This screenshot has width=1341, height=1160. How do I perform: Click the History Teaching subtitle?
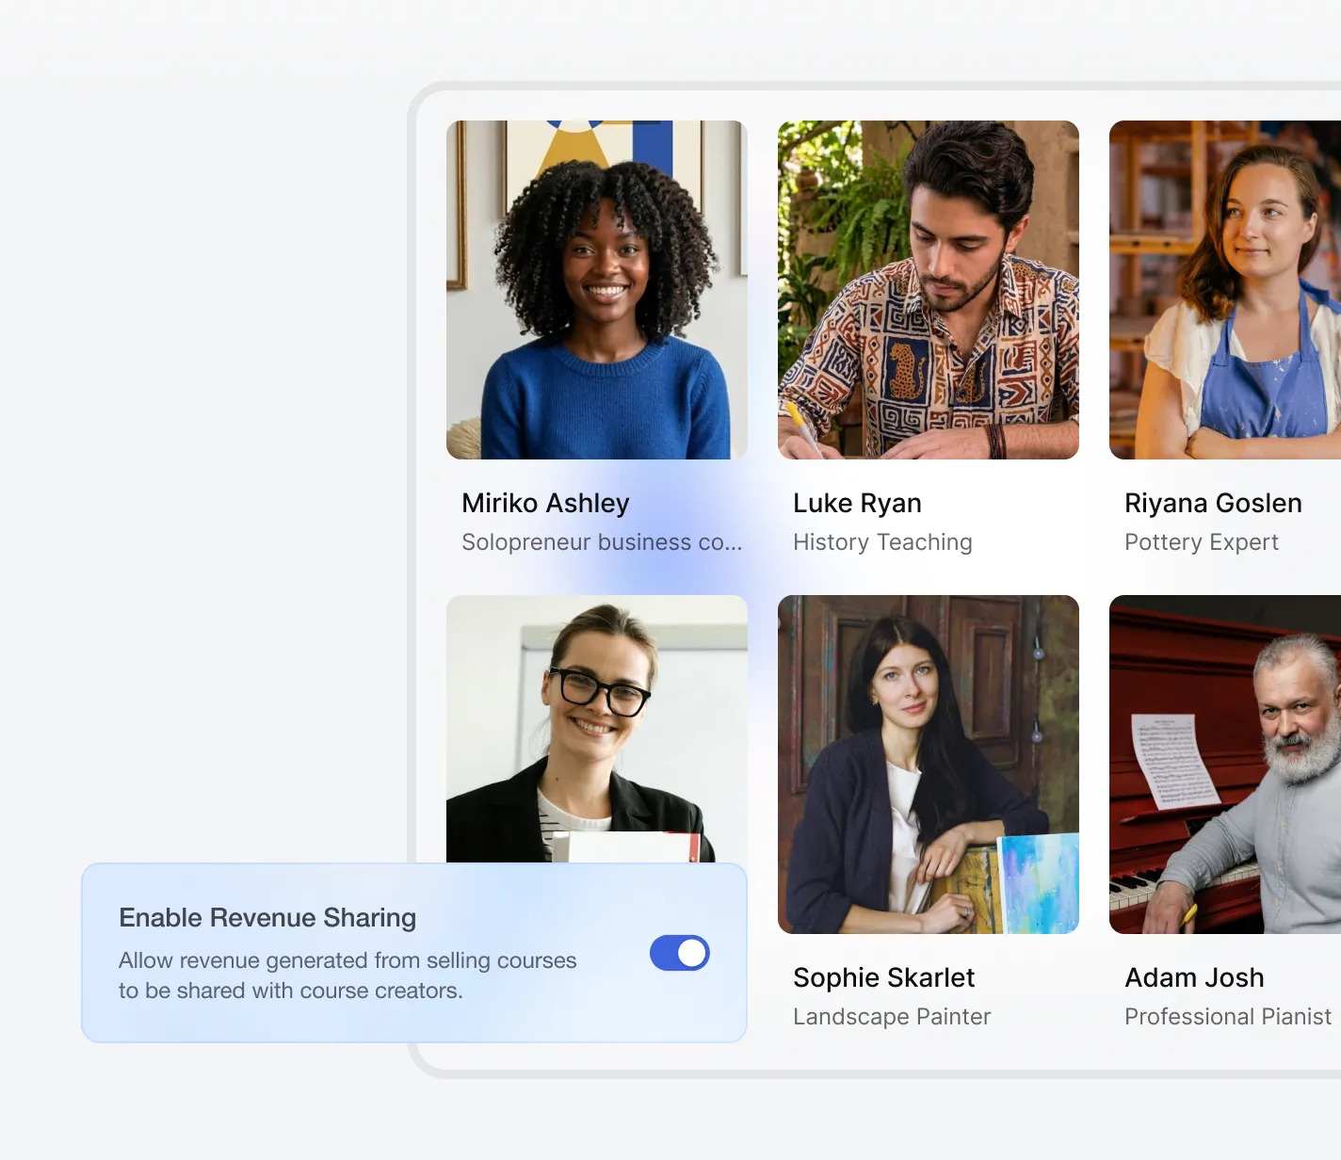[882, 542]
